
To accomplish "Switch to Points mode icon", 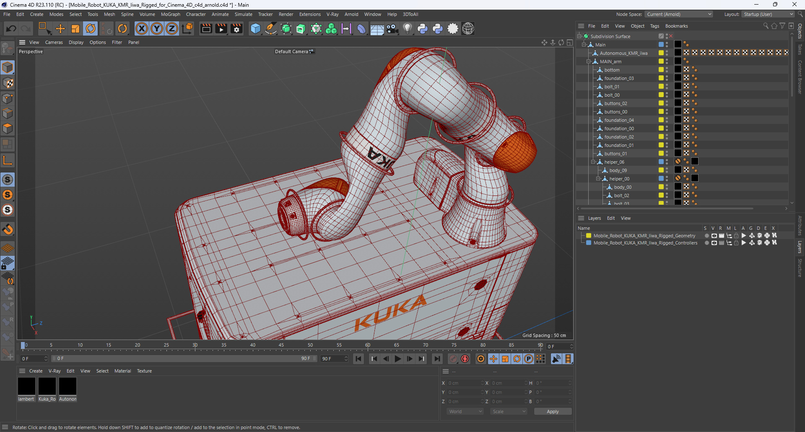I will (x=8, y=98).
